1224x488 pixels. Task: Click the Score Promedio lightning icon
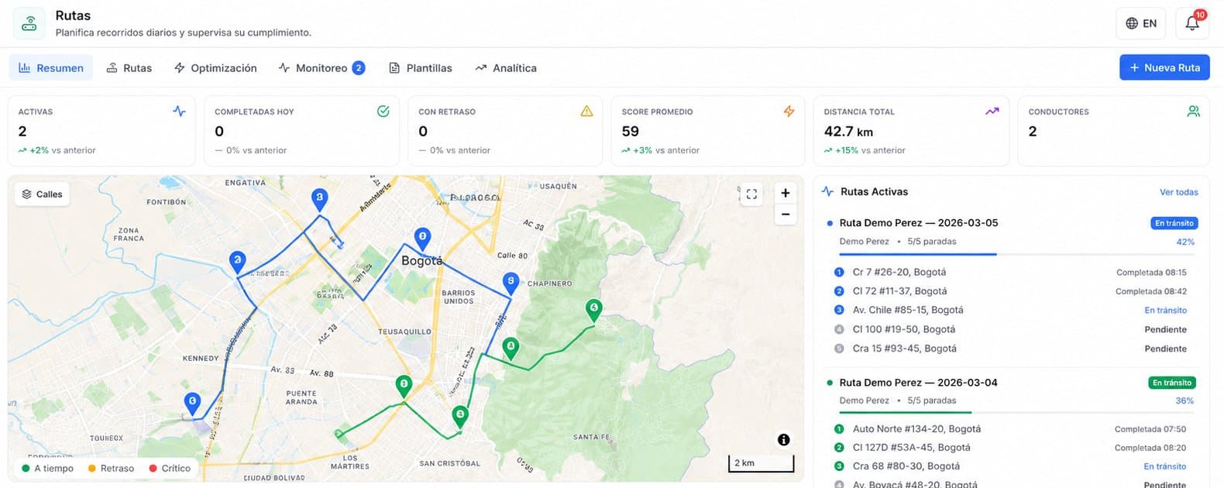789,112
